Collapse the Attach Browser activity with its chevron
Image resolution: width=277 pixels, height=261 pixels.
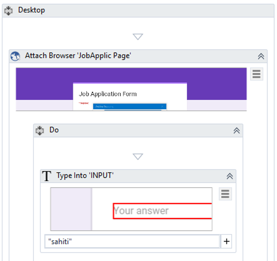(261, 56)
